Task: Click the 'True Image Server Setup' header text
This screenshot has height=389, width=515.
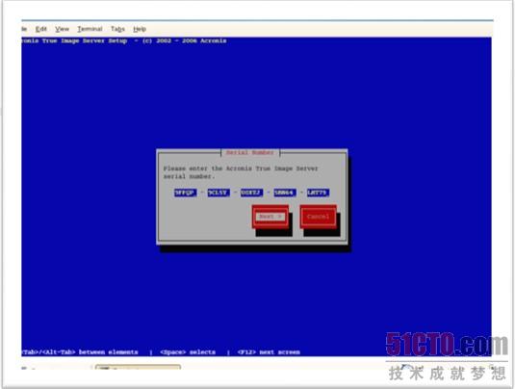Action: point(85,40)
